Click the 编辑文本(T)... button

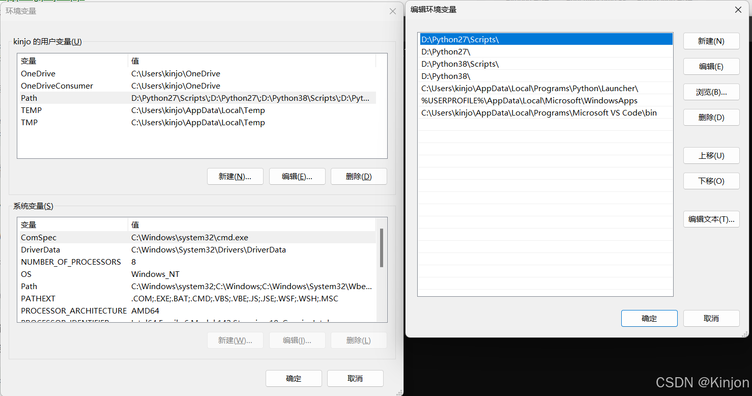point(711,219)
